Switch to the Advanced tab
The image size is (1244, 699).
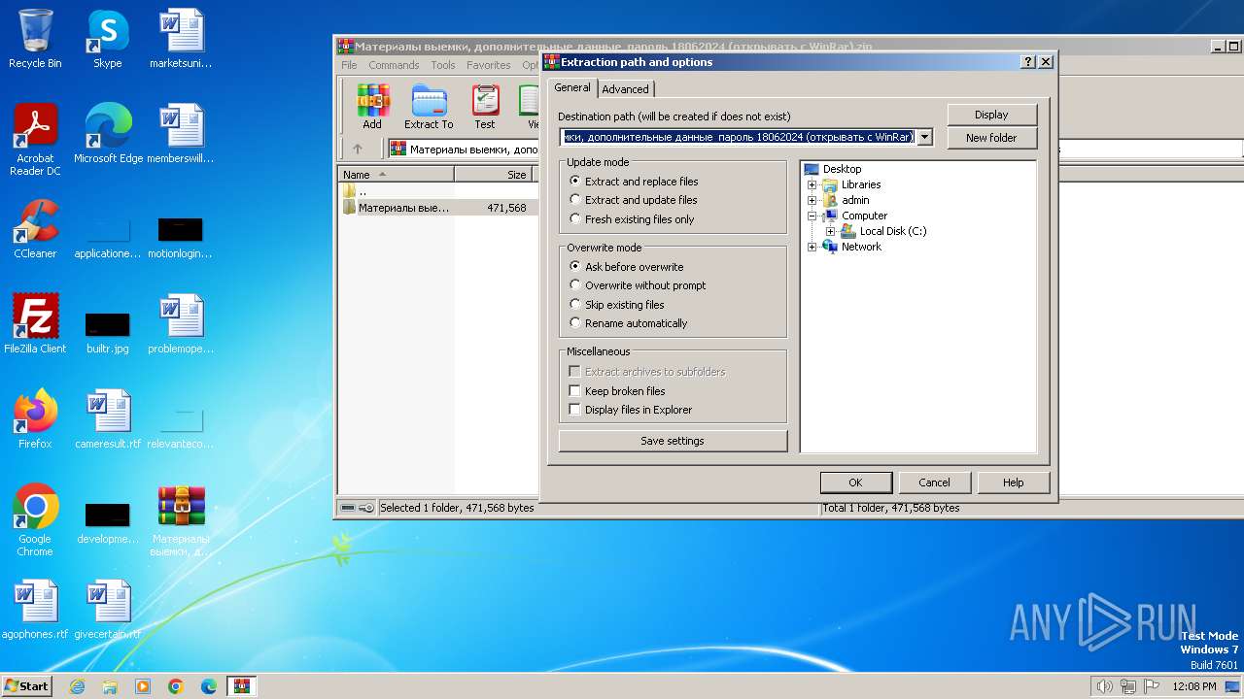click(x=625, y=89)
